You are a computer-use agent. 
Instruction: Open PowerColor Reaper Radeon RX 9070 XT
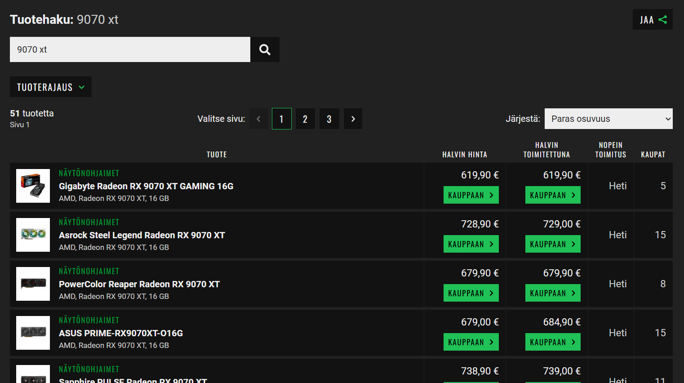click(139, 284)
